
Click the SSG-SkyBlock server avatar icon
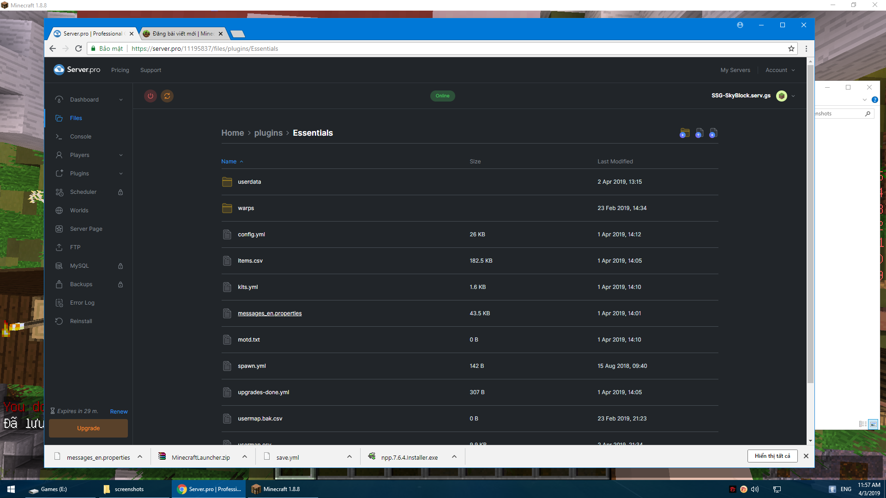tap(782, 96)
